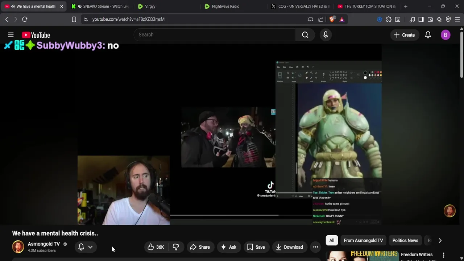Open the YouTube guide hamburger menu
This screenshot has height=261, width=464.
coord(11,35)
